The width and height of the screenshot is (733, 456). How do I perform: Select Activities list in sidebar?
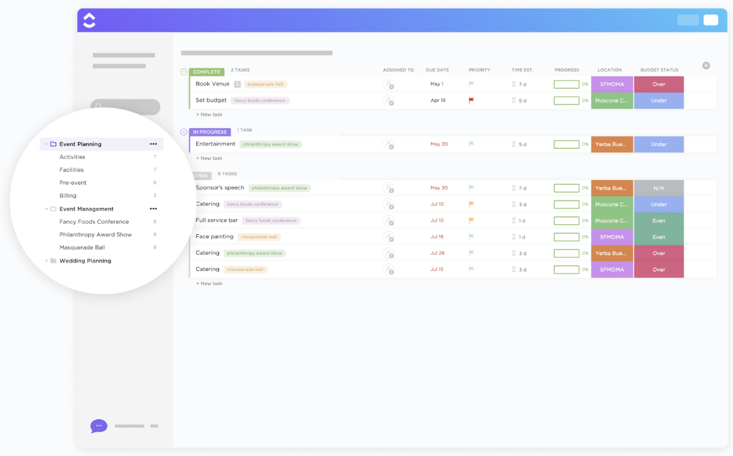tap(72, 157)
